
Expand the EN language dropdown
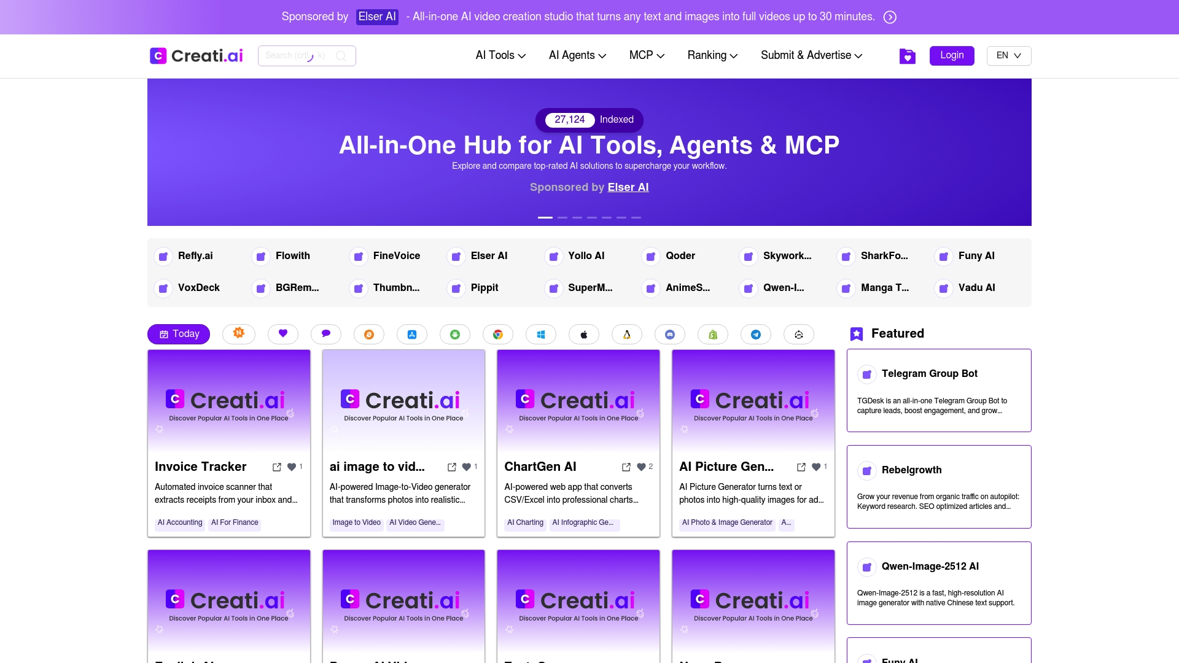pos(1008,56)
